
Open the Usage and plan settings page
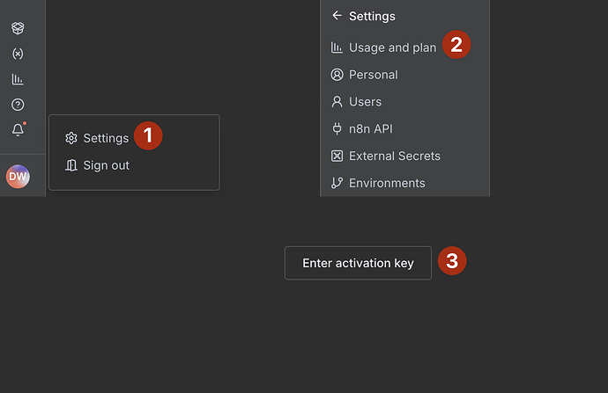(x=392, y=47)
